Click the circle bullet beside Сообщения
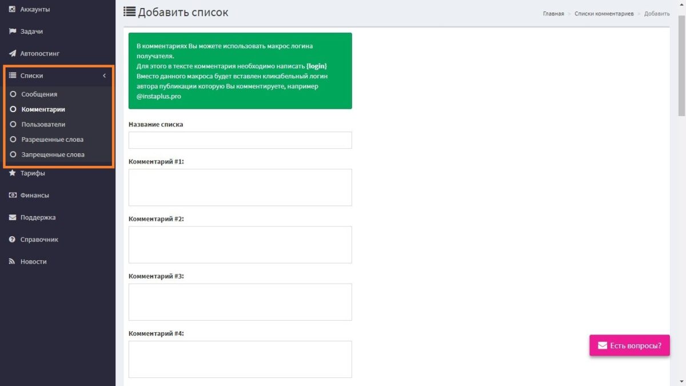 (13, 94)
